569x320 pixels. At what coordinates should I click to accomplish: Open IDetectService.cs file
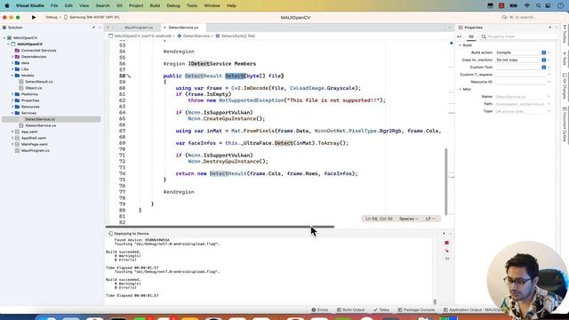[x=41, y=125]
